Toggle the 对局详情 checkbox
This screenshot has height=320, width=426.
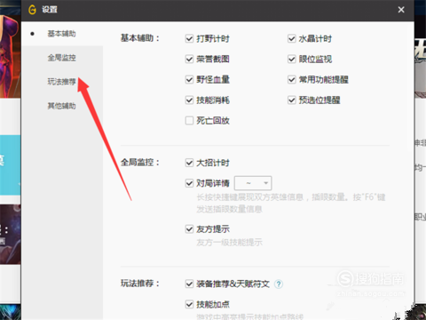point(189,183)
